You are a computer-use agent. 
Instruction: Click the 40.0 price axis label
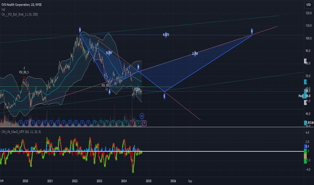tap(308, 114)
